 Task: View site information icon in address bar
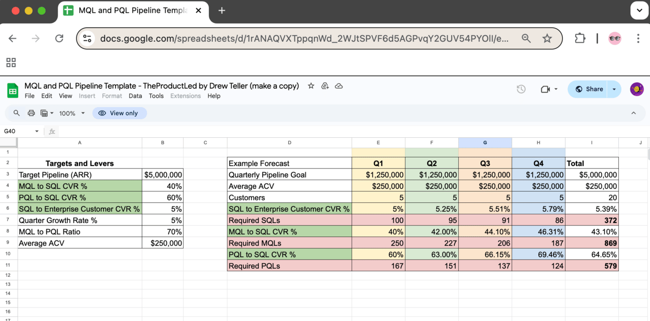click(88, 38)
